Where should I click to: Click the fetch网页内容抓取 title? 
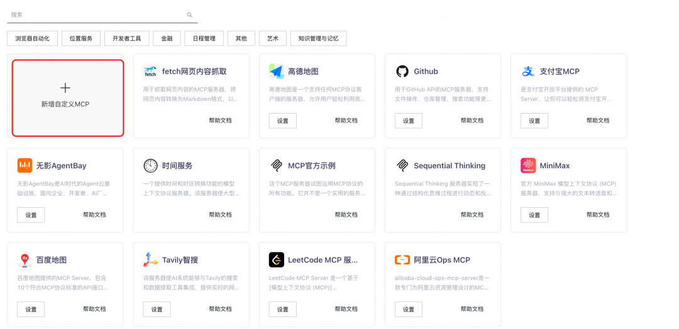coord(194,72)
